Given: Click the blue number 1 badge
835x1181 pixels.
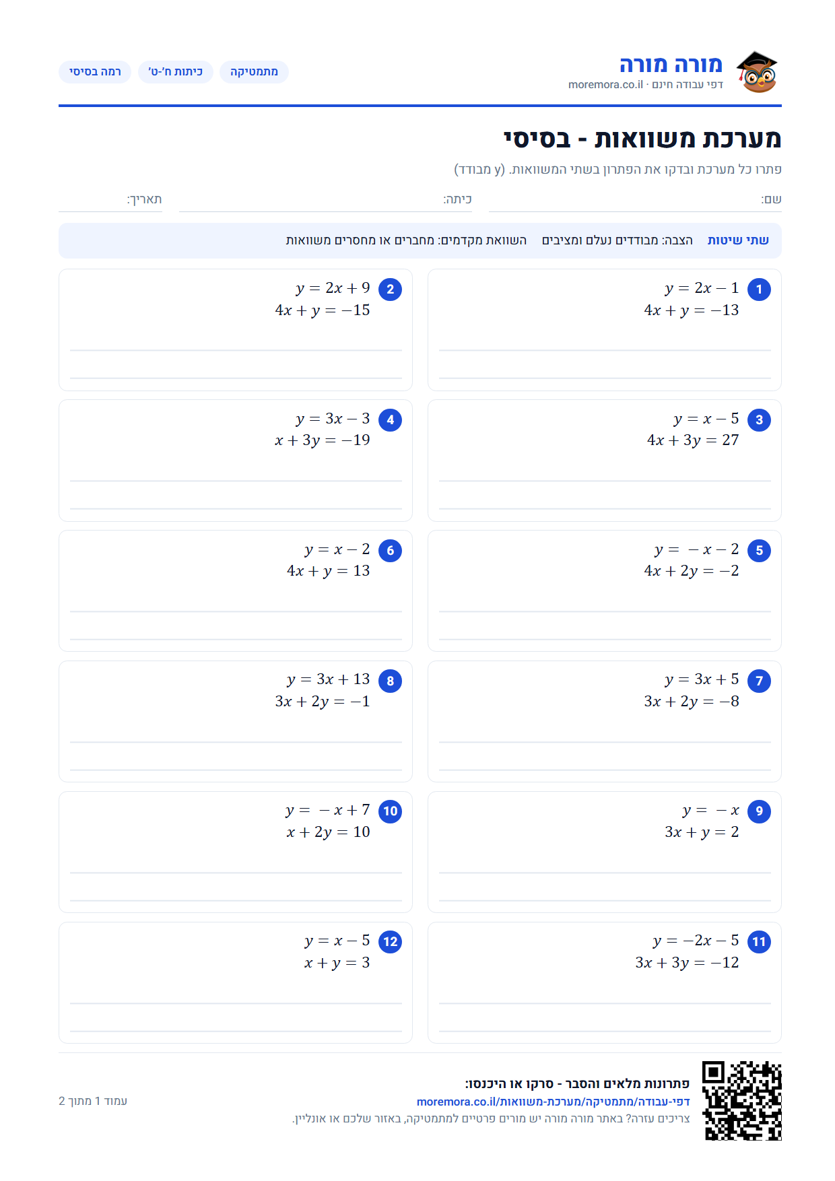Looking at the screenshot, I should 759,290.
